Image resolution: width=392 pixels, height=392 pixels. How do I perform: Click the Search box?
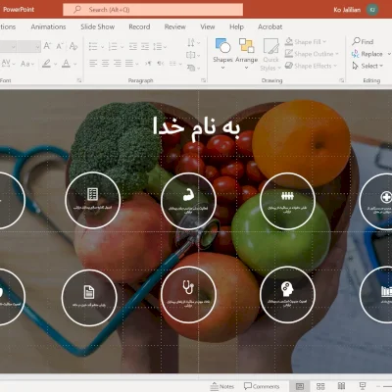coord(153,10)
